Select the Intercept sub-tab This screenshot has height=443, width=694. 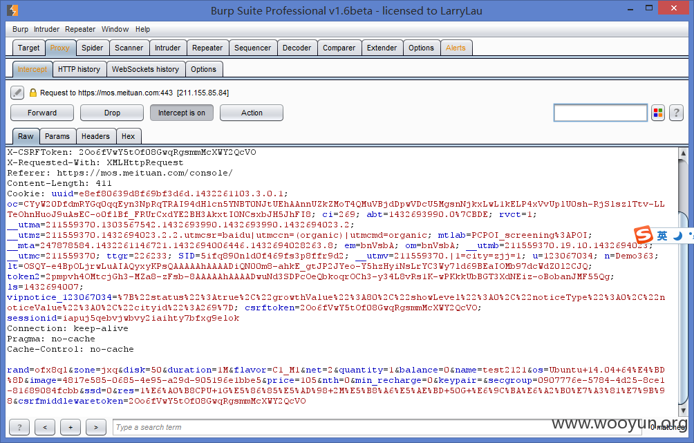click(32, 69)
